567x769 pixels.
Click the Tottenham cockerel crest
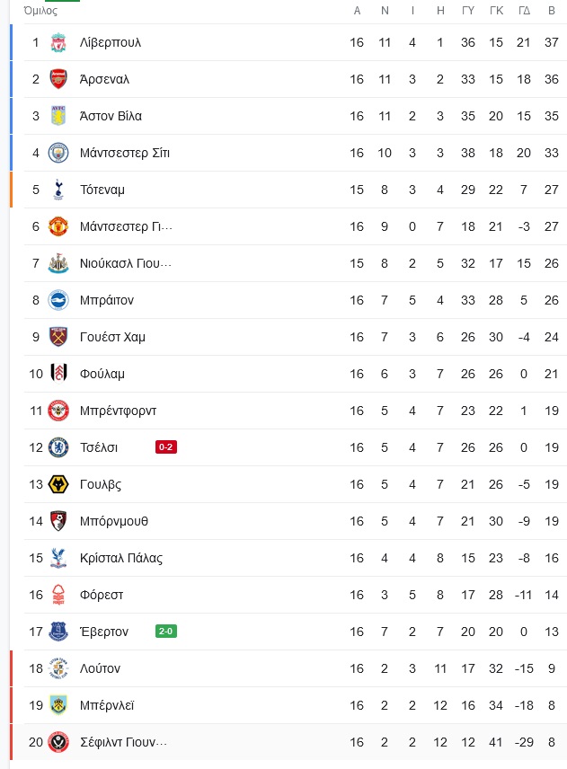click(x=58, y=190)
